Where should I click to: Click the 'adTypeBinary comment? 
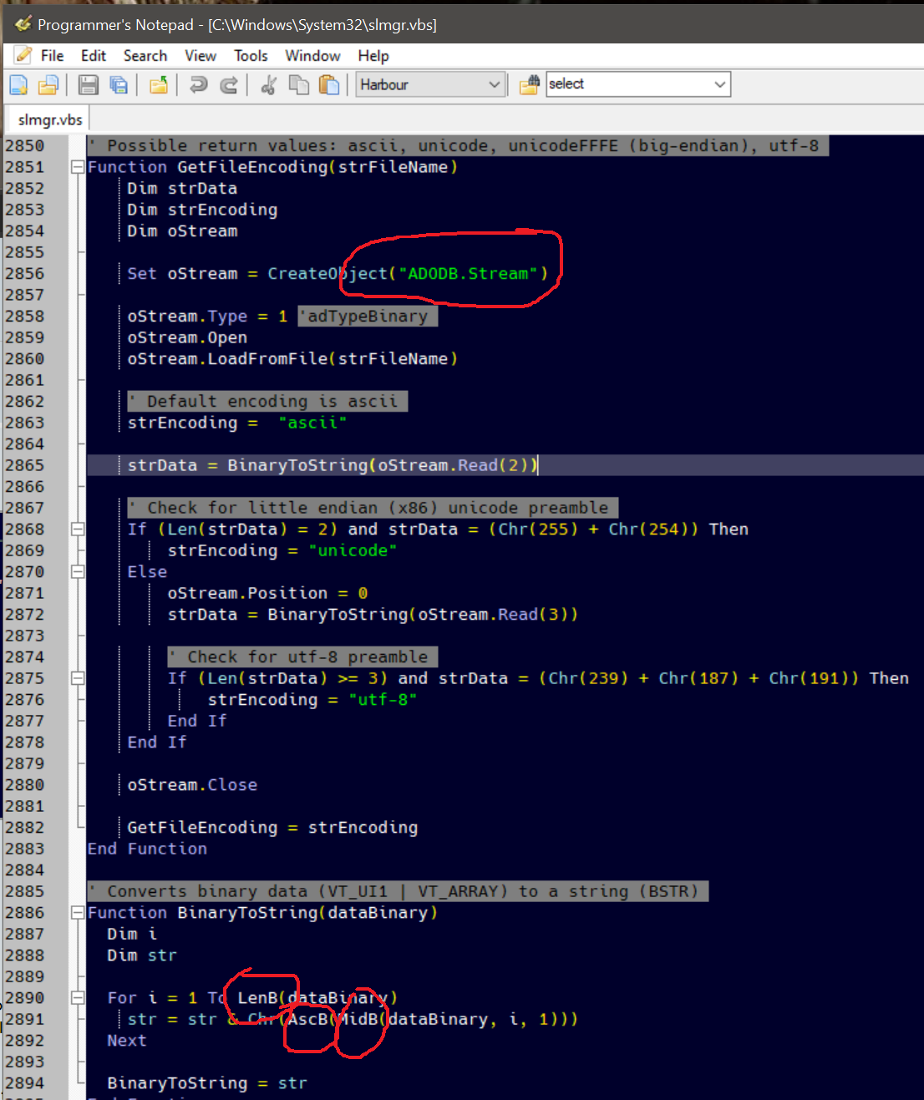tap(368, 316)
